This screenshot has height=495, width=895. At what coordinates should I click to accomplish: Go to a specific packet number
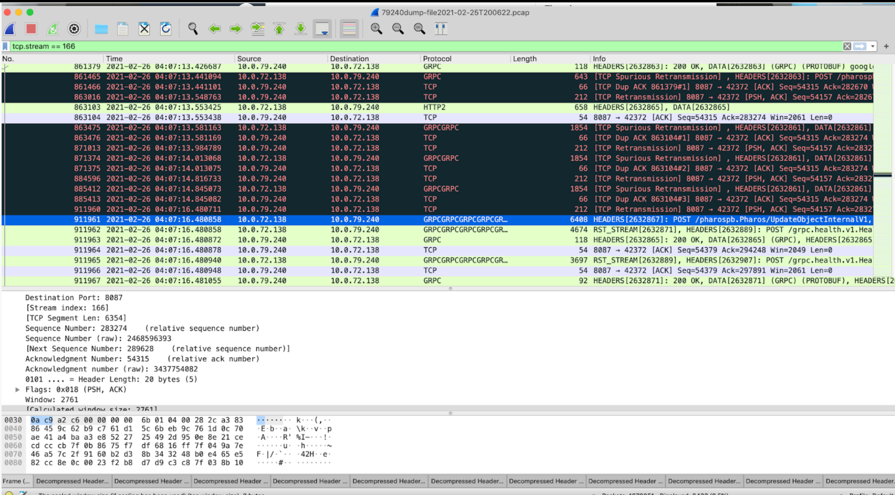258,29
